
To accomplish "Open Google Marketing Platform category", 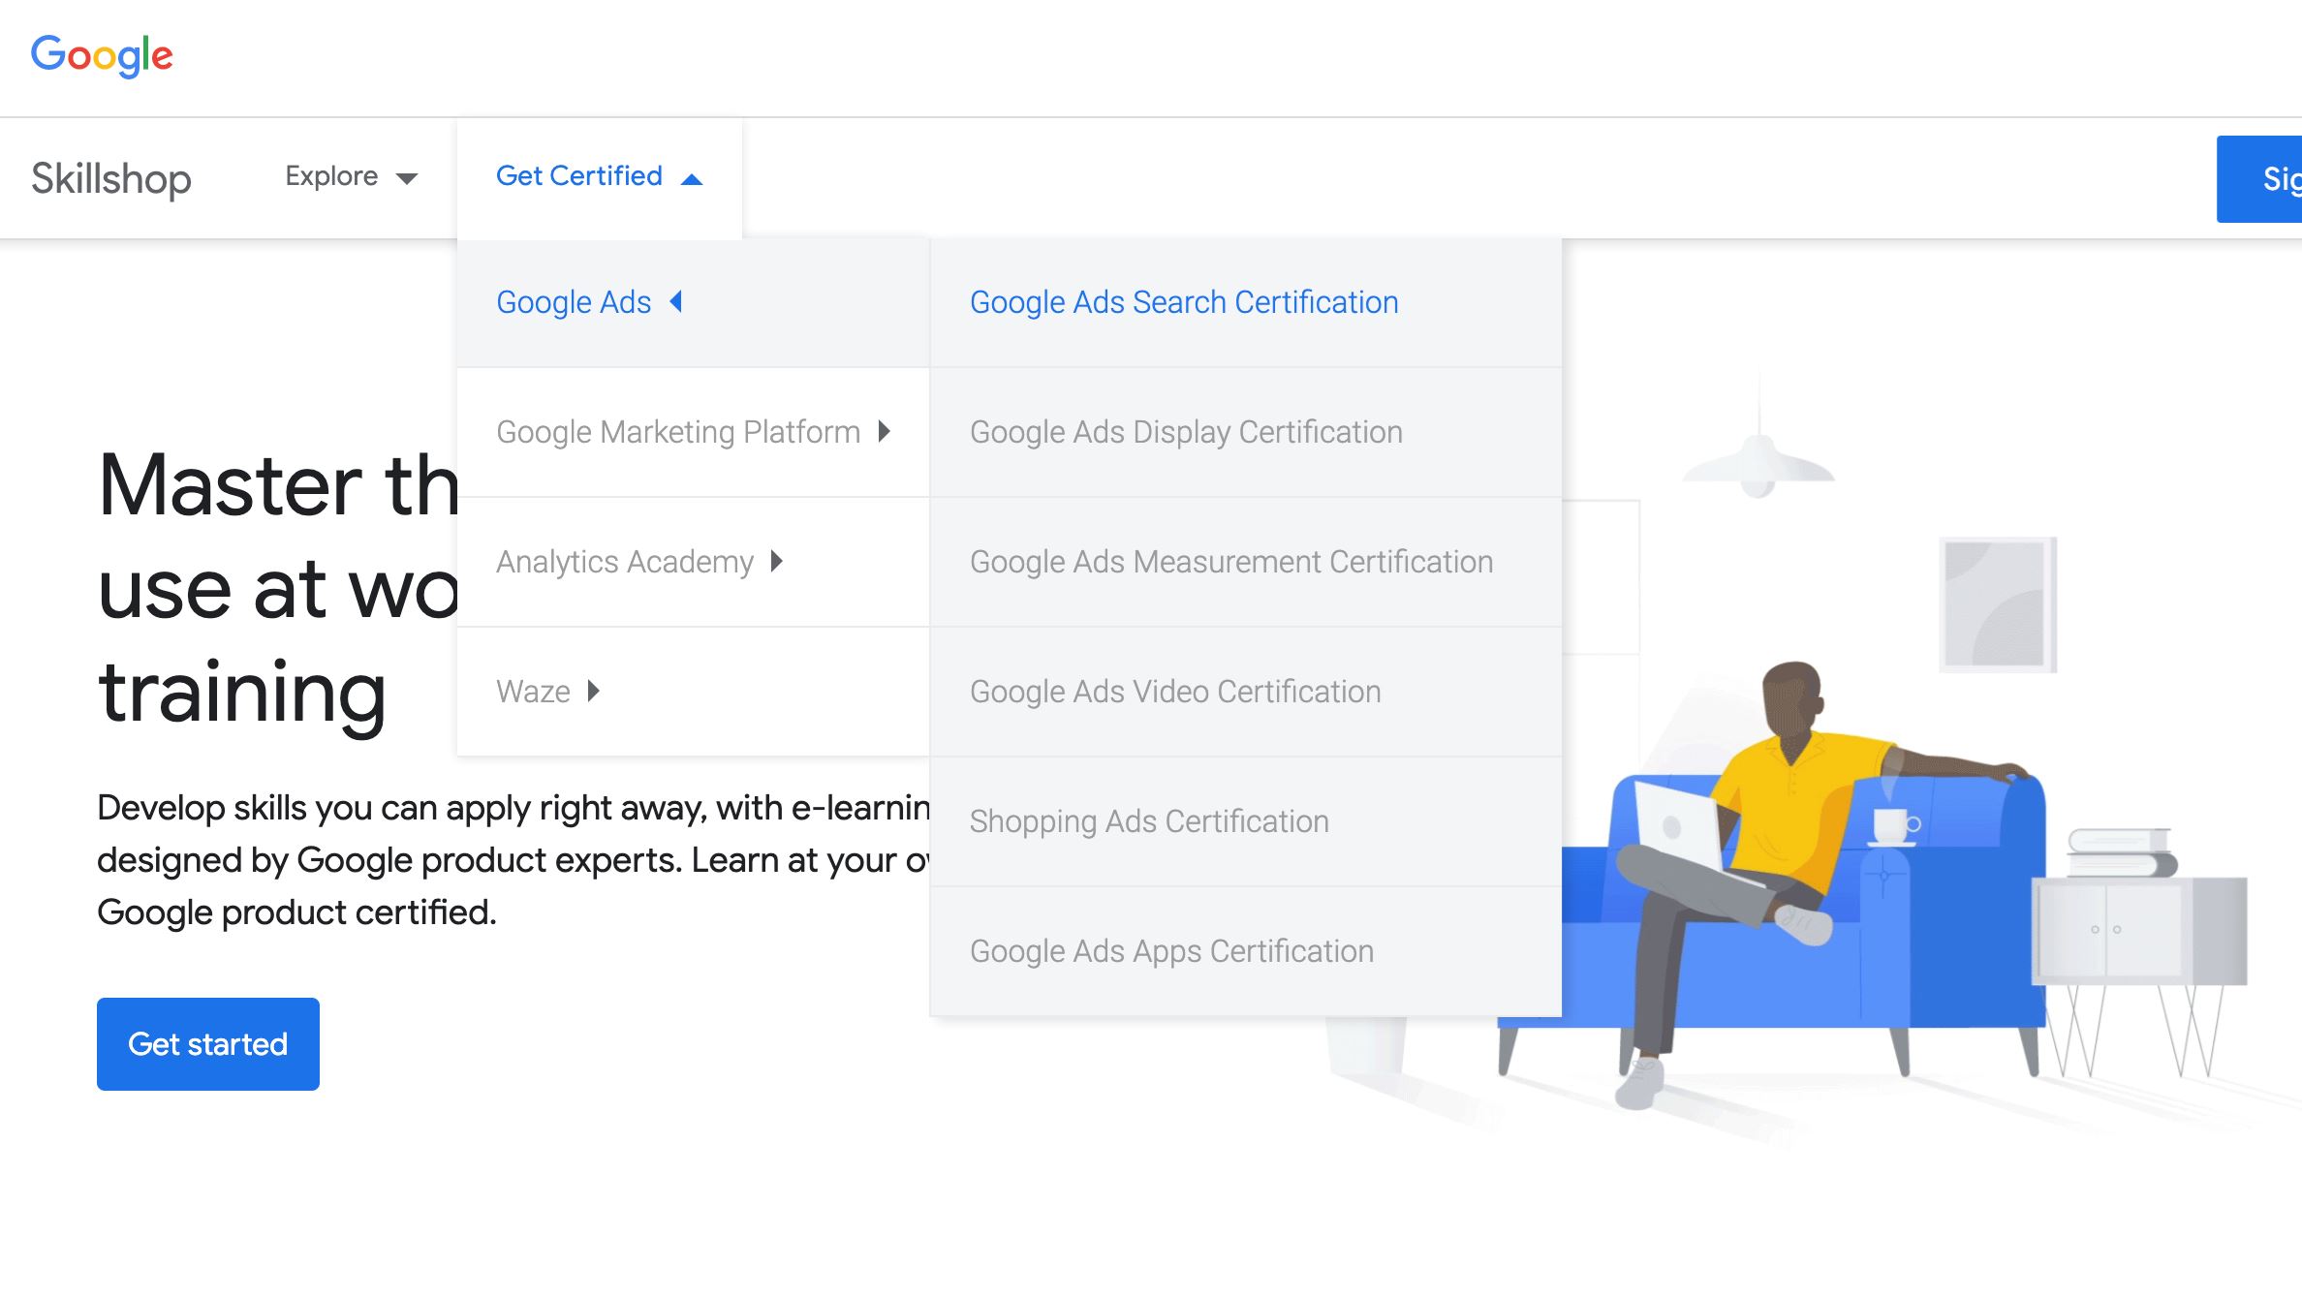I will 678,432.
